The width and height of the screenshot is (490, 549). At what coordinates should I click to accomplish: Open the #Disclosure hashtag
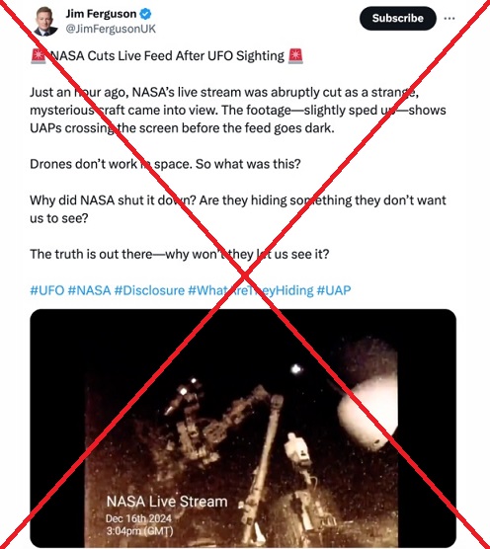tap(149, 290)
